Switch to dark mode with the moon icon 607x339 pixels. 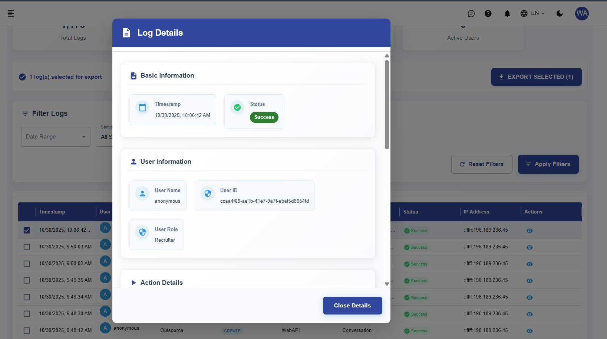pyautogui.click(x=560, y=13)
